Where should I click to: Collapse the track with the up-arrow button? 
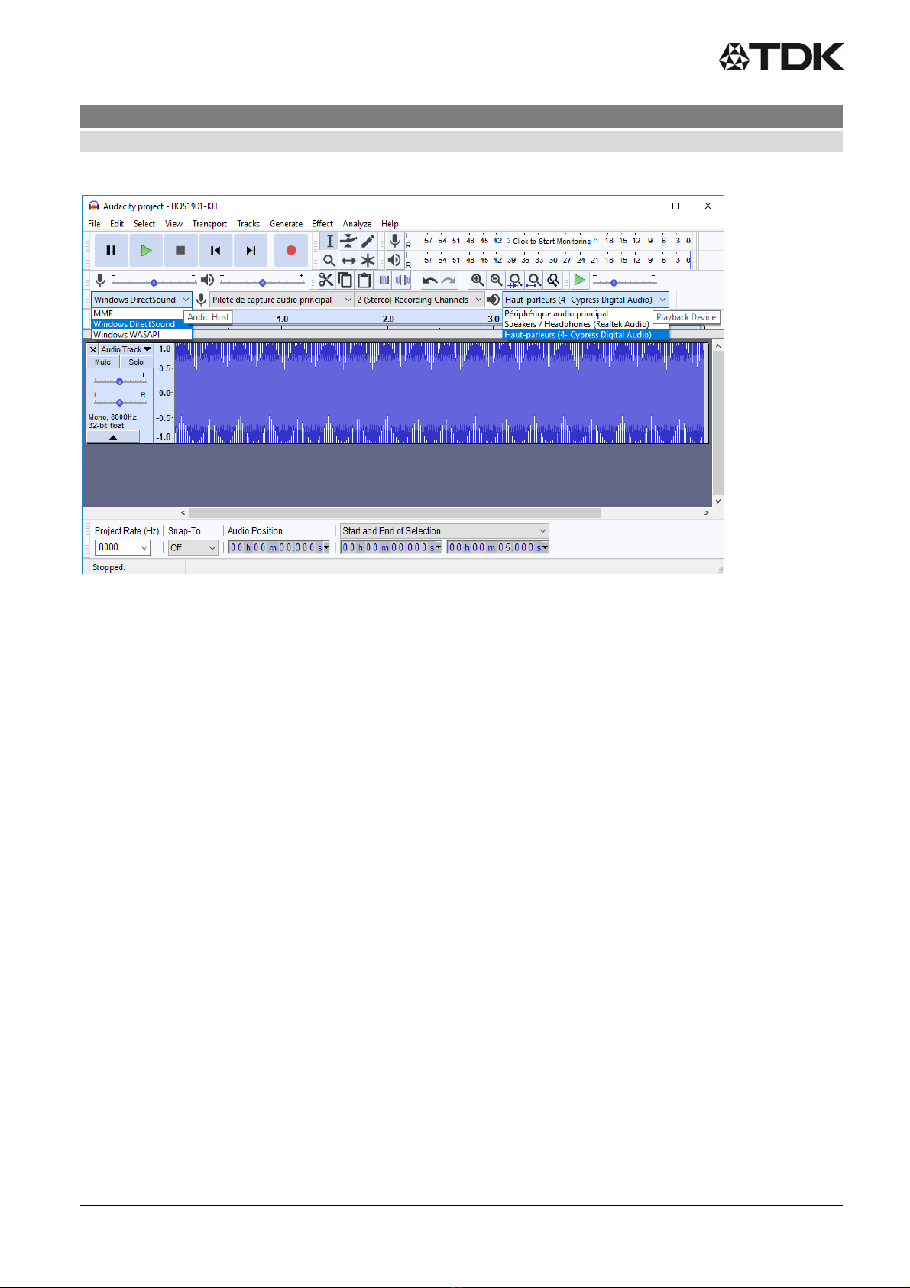click(x=113, y=437)
